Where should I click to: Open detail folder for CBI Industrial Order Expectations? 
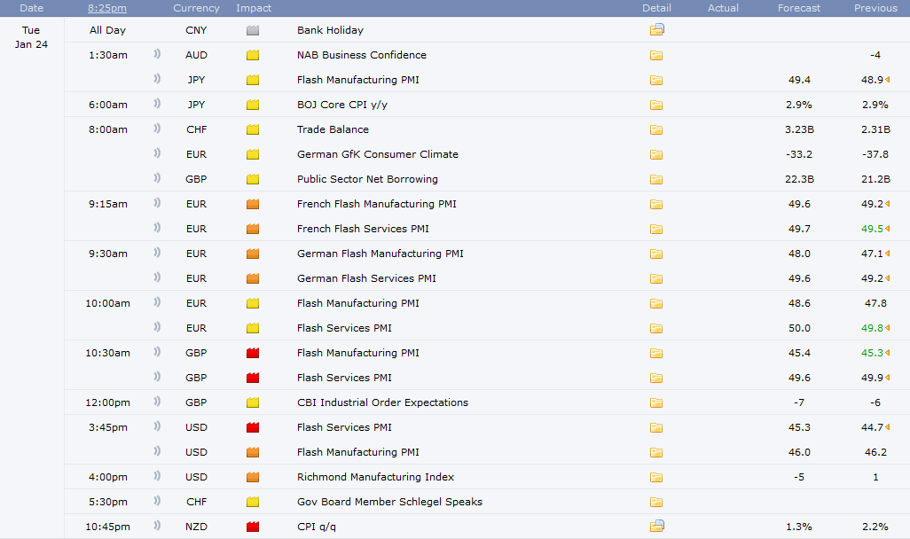[656, 402]
